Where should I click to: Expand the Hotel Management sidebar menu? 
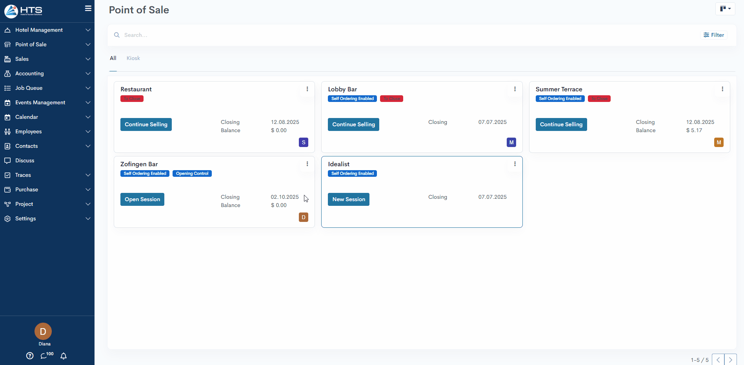47,30
